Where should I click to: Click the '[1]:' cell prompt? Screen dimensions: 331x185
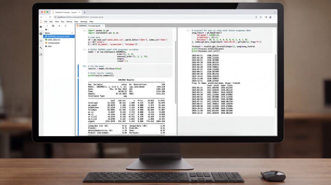pyautogui.click(x=85, y=31)
